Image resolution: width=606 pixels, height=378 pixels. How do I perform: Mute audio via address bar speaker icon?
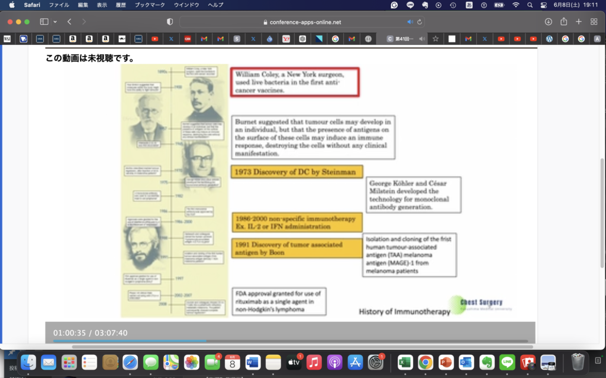(x=410, y=22)
